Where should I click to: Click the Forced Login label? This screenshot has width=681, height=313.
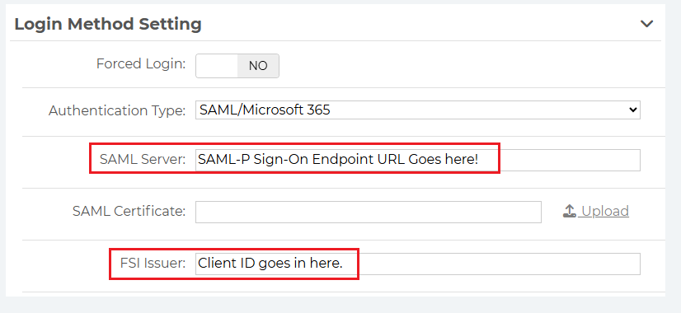pos(141,63)
